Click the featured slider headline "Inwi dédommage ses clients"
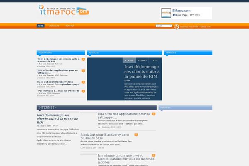 point(142,71)
